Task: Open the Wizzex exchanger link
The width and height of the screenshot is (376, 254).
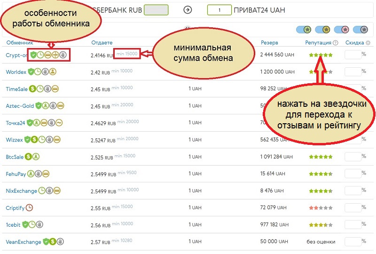Action: click(15, 140)
